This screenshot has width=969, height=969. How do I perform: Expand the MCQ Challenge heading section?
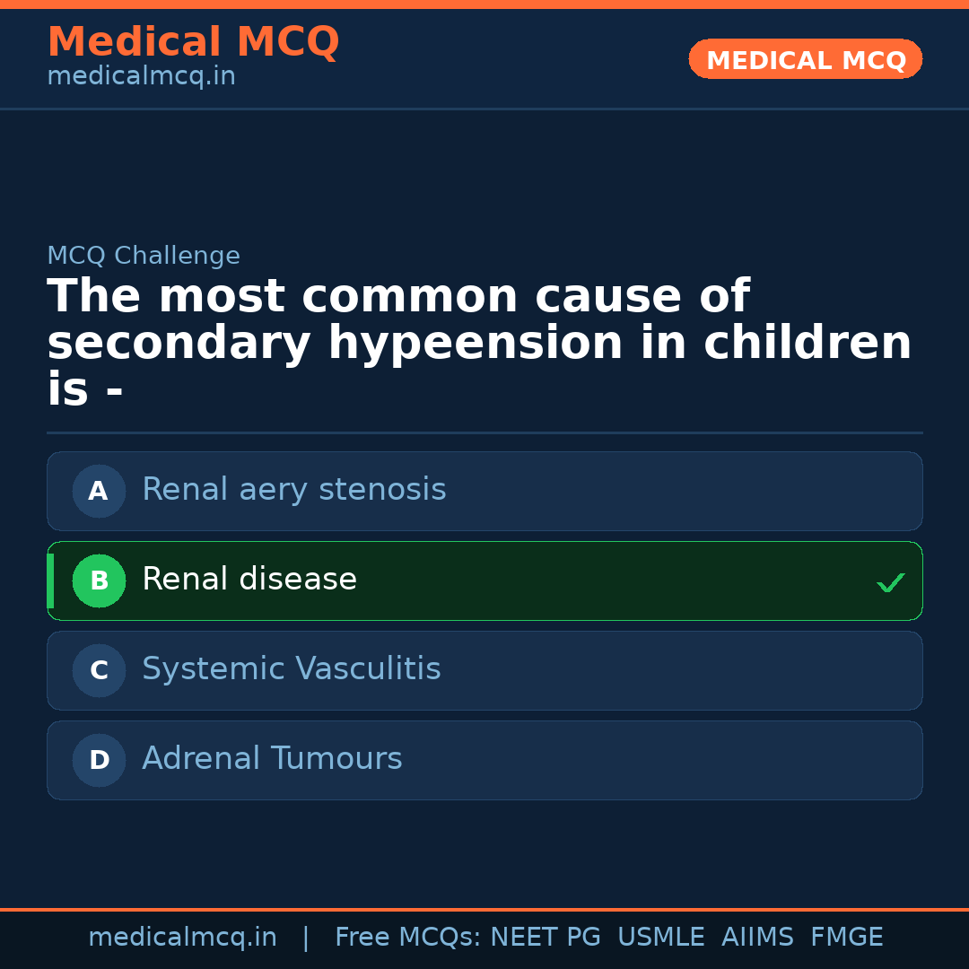pos(144,256)
